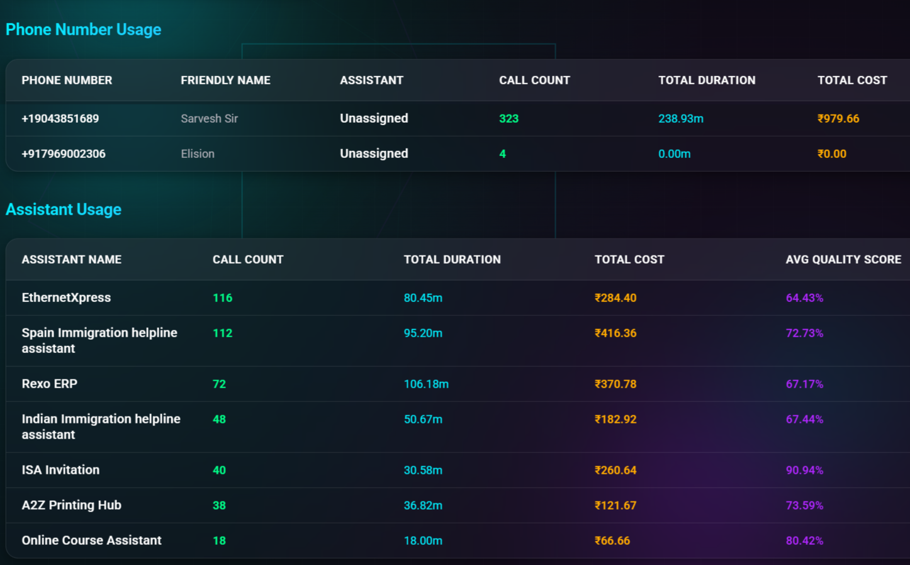This screenshot has width=910, height=565.
Task: Click quality score 90.94%
Action: click(x=804, y=470)
